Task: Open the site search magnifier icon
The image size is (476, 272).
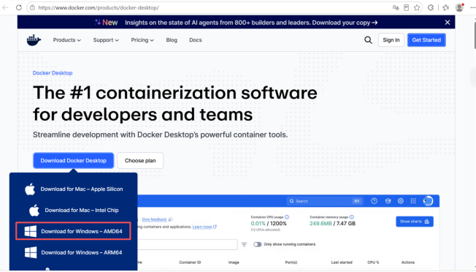Action: coord(368,40)
